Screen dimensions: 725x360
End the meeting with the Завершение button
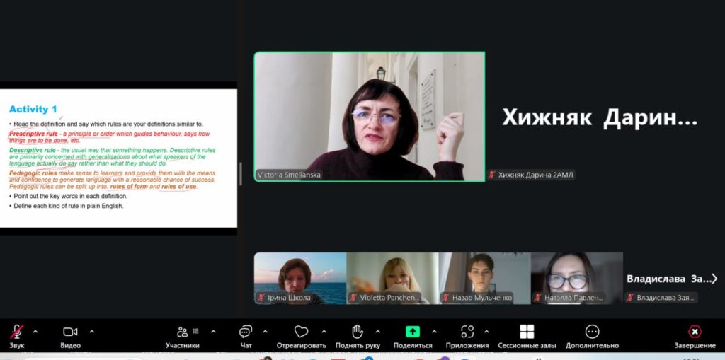[695, 332]
